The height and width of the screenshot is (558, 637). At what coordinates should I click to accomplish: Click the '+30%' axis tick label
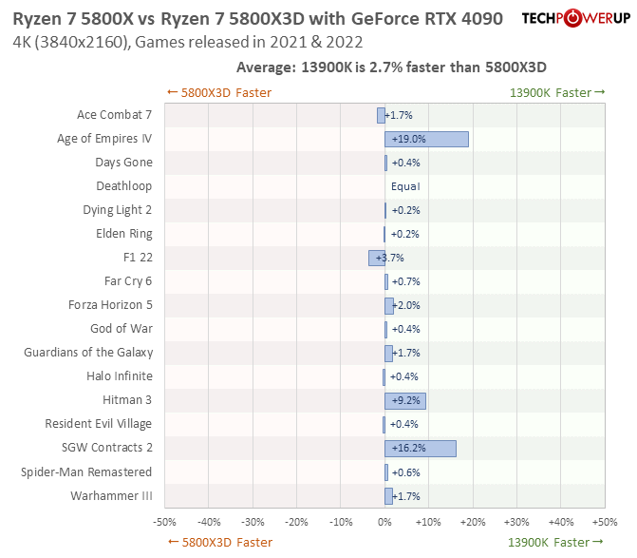click(x=516, y=522)
